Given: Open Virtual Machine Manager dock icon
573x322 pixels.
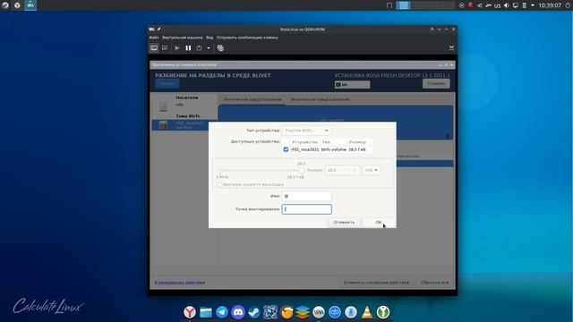Looking at the screenshot, I should 319,312.
